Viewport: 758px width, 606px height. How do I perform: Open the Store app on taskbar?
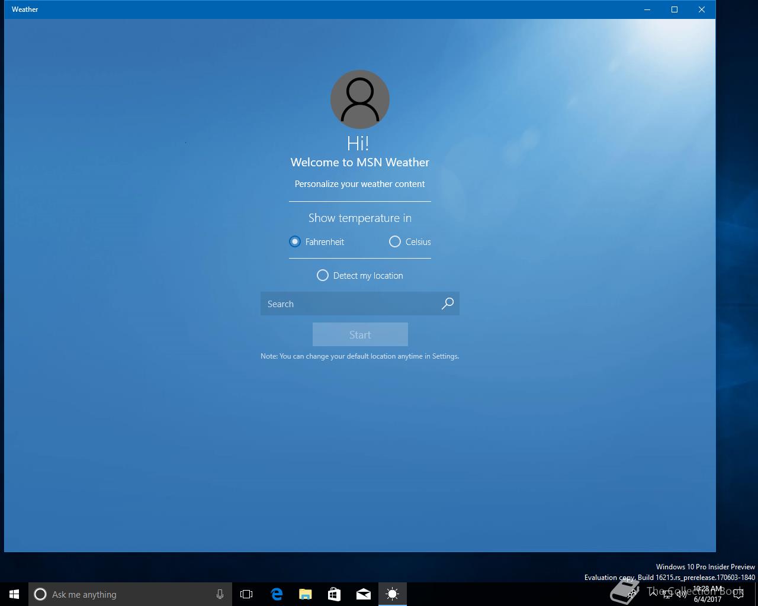[335, 594]
